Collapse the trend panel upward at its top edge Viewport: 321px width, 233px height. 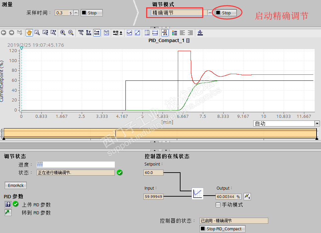pyautogui.click(x=154, y=27)
